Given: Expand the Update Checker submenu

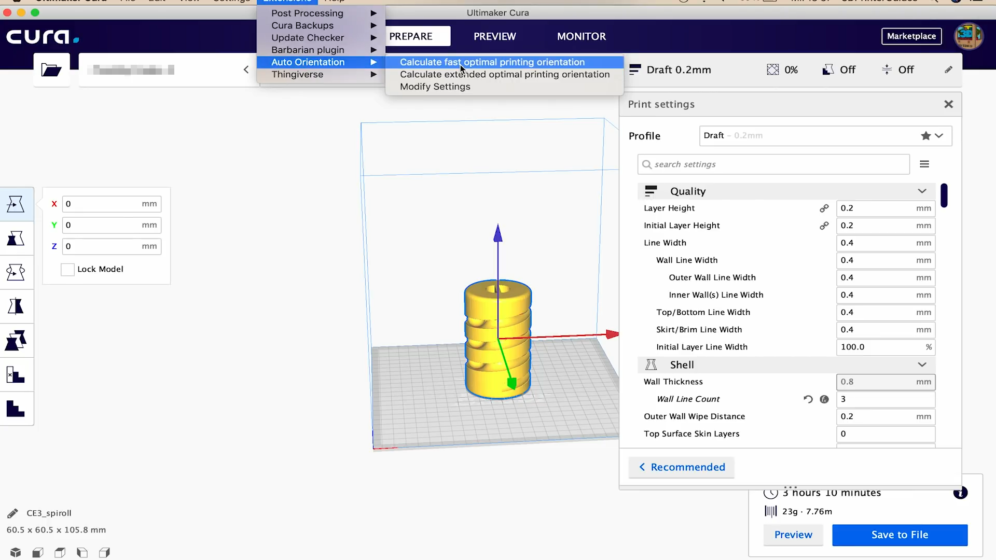Looking at the screenshot, I should coord(322,38).
